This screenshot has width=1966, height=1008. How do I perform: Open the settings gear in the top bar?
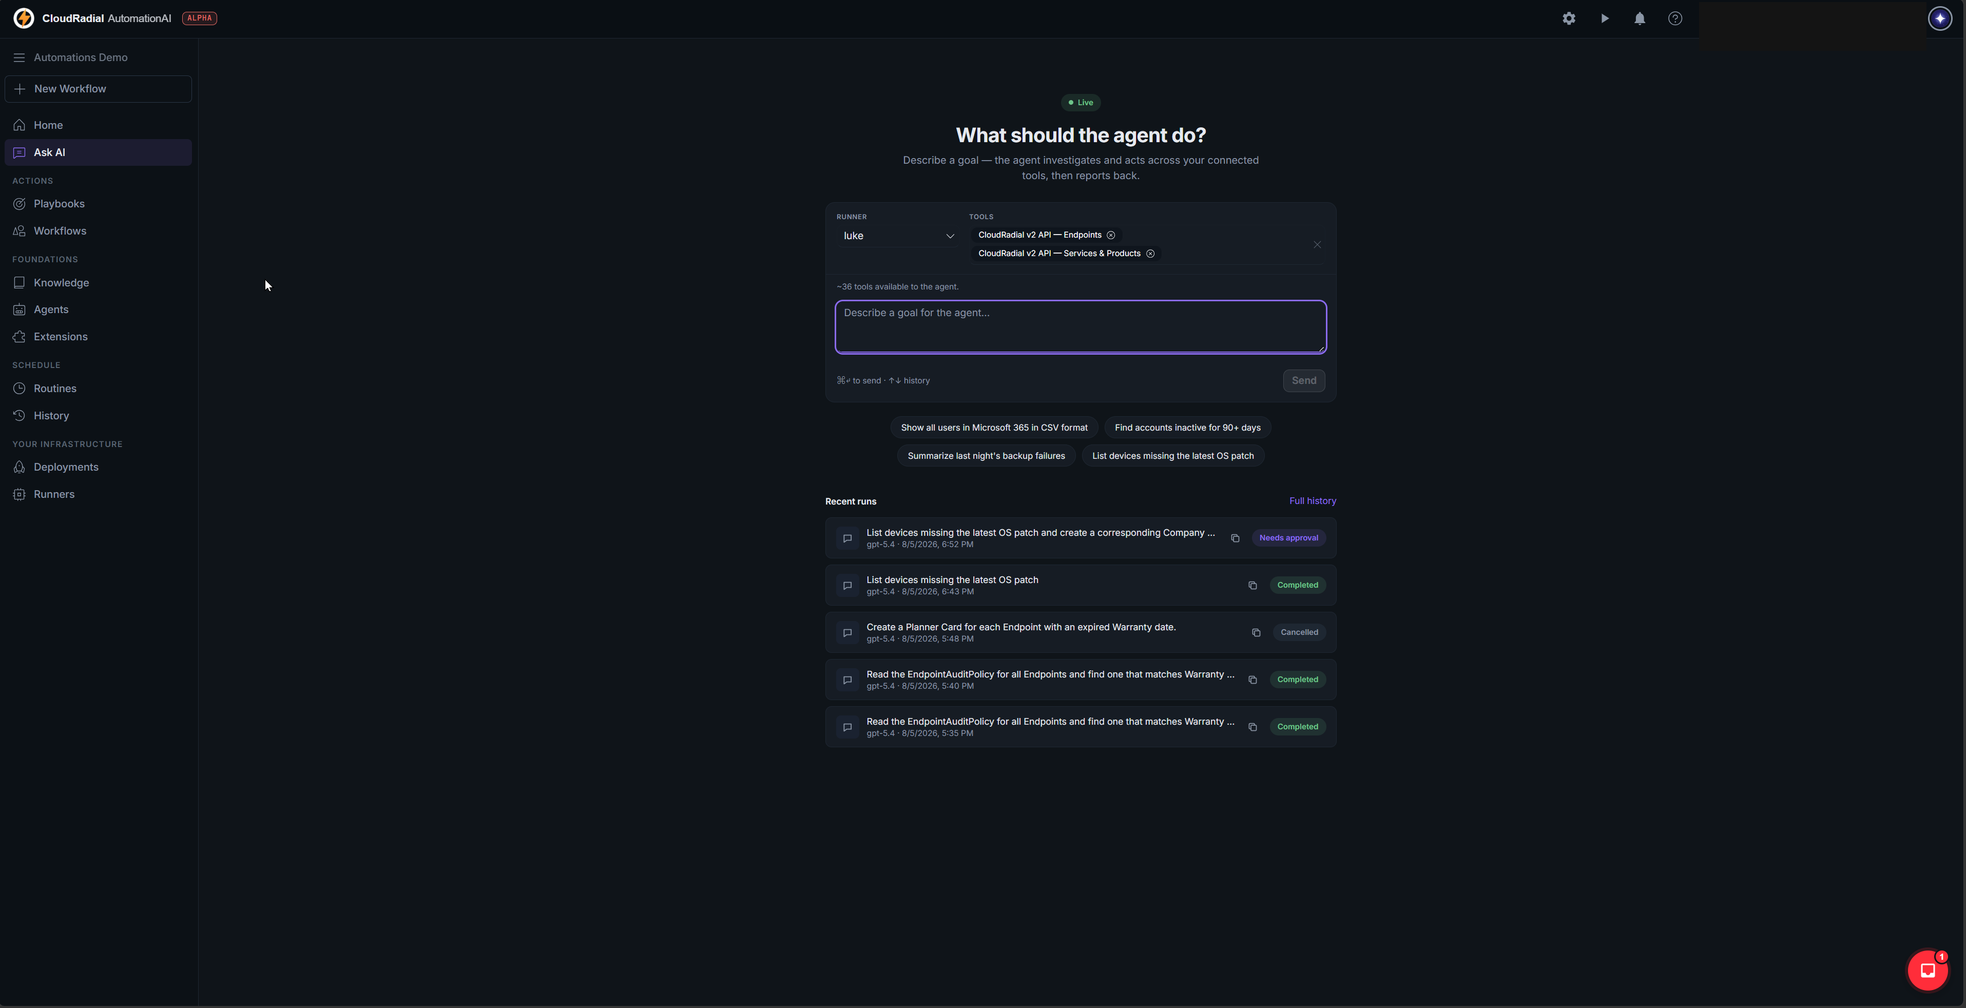coord(1568,18)
